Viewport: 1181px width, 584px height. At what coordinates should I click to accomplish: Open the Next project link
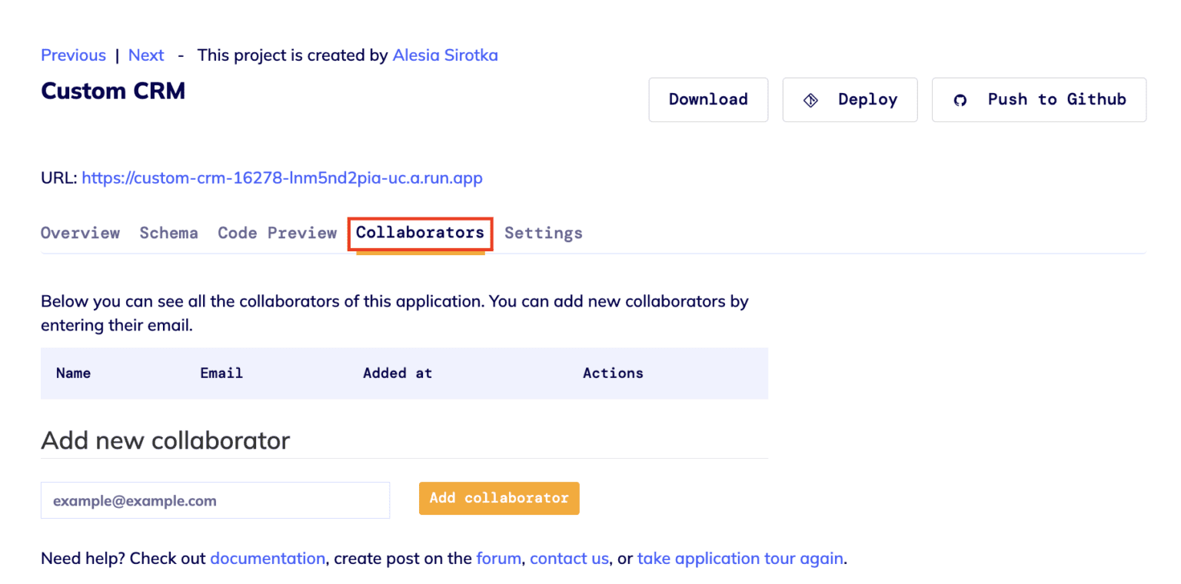tap(146, 55)
